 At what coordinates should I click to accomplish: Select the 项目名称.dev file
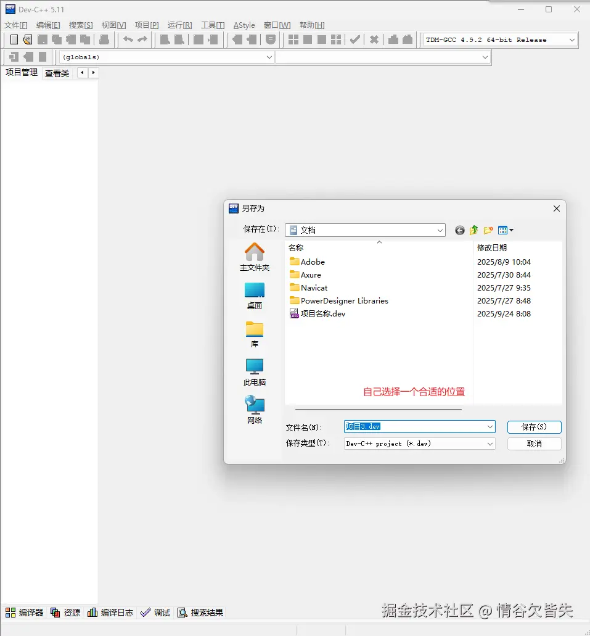tap(318, 314)
